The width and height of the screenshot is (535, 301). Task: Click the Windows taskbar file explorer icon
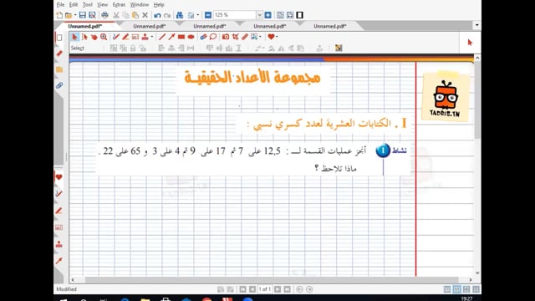(x=145, y=299)
